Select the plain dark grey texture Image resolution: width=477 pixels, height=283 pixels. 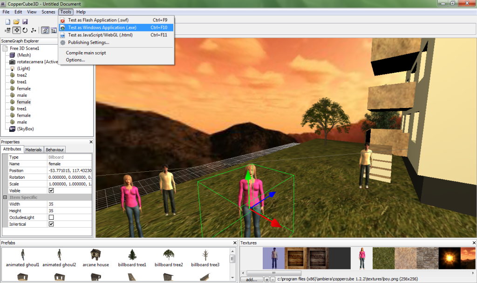point(340,258)
